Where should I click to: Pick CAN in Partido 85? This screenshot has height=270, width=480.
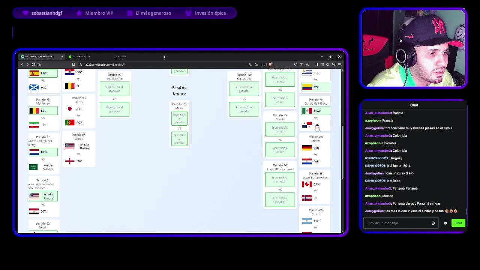point(316,184)
